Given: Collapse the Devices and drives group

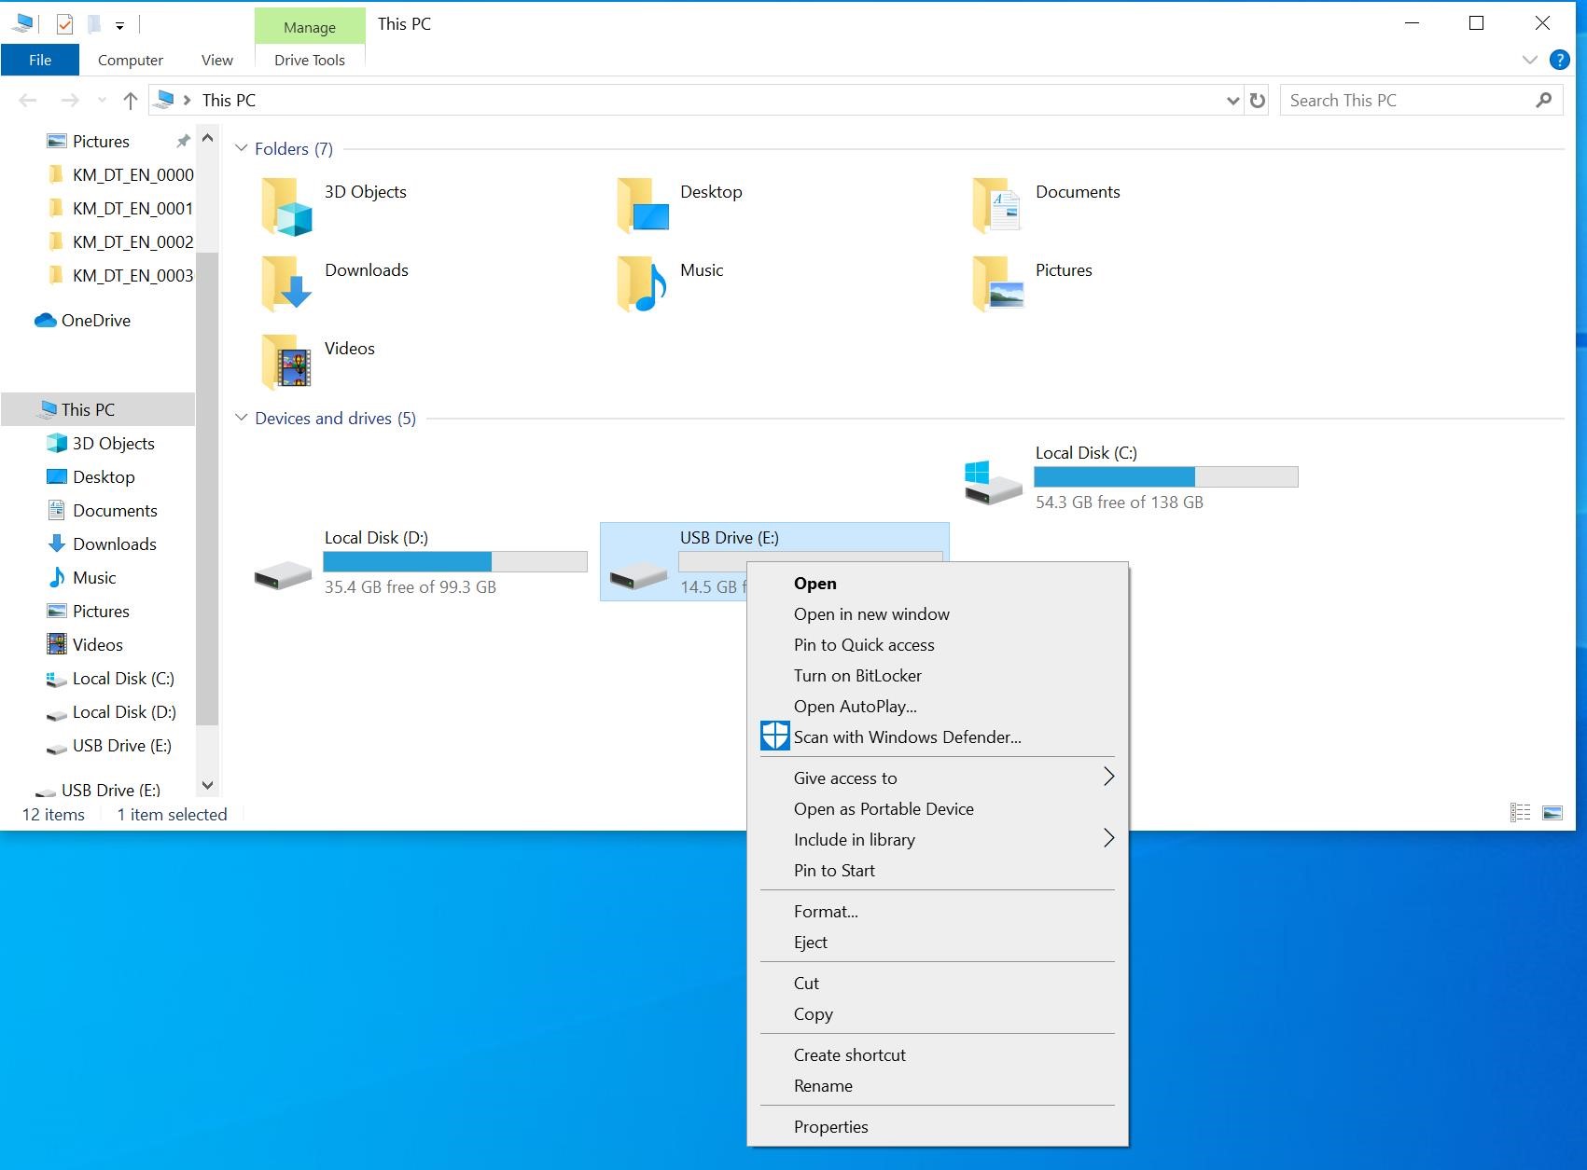Looking at the screenshot, I should pyautogui.click(x=242, y=418).
